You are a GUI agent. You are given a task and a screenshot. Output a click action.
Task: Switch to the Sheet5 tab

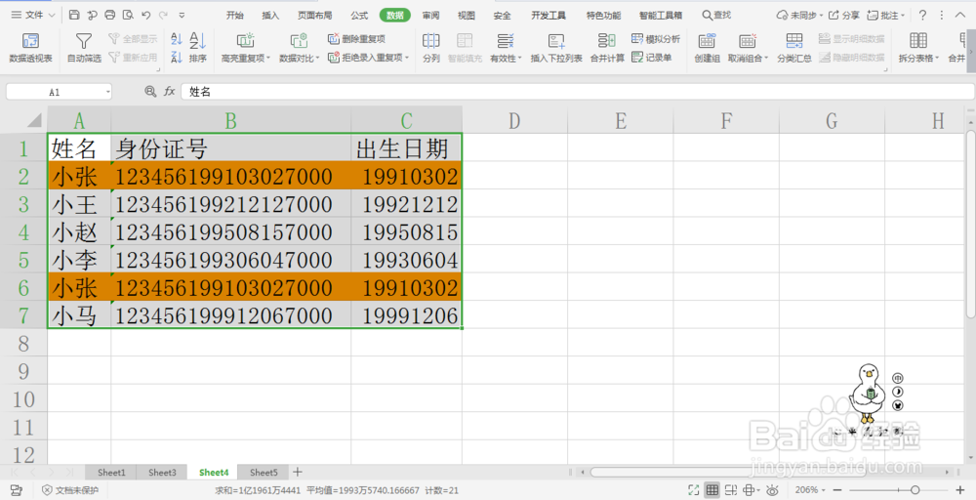tap(264, 473)
